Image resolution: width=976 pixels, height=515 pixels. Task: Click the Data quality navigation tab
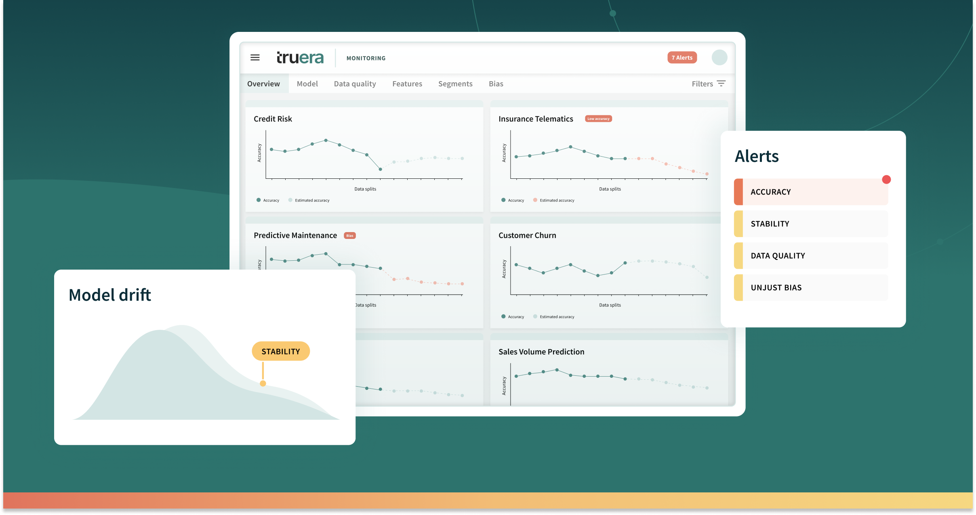[355, 83]
